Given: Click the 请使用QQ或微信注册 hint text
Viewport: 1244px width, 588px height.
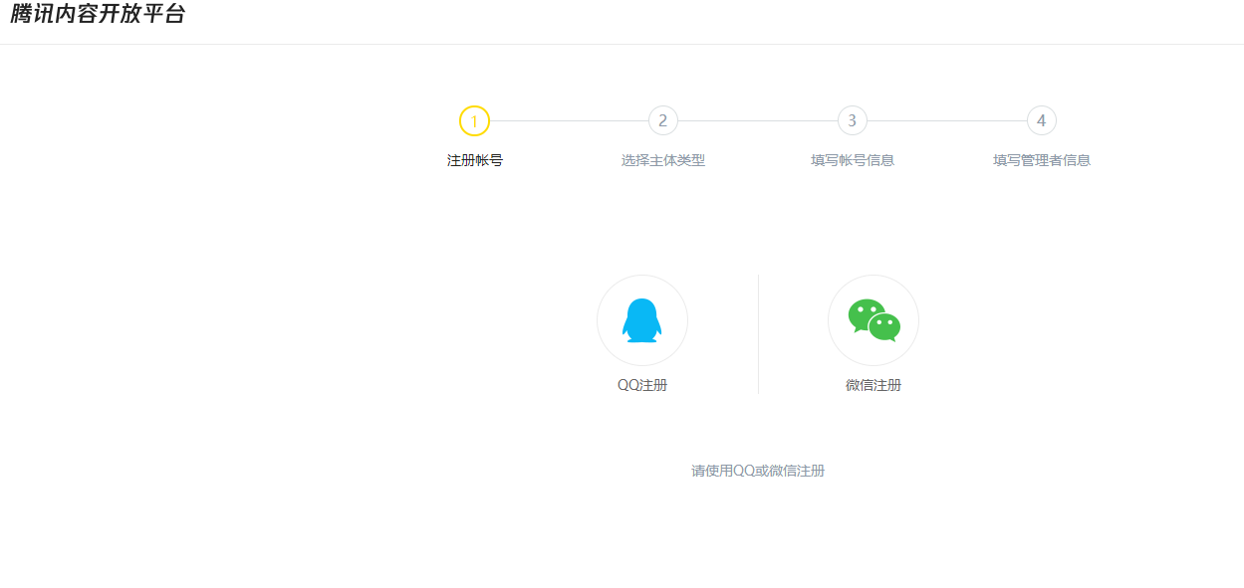Looking at the screenshot, I should click(x=758, y=471).
